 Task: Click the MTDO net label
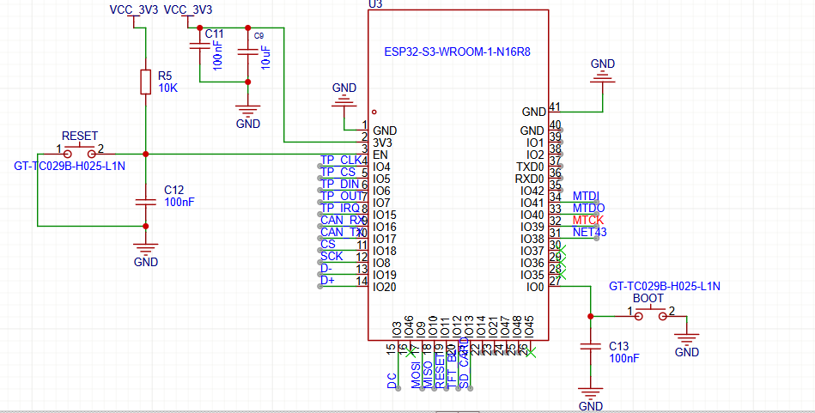click(x=588, y=208)
